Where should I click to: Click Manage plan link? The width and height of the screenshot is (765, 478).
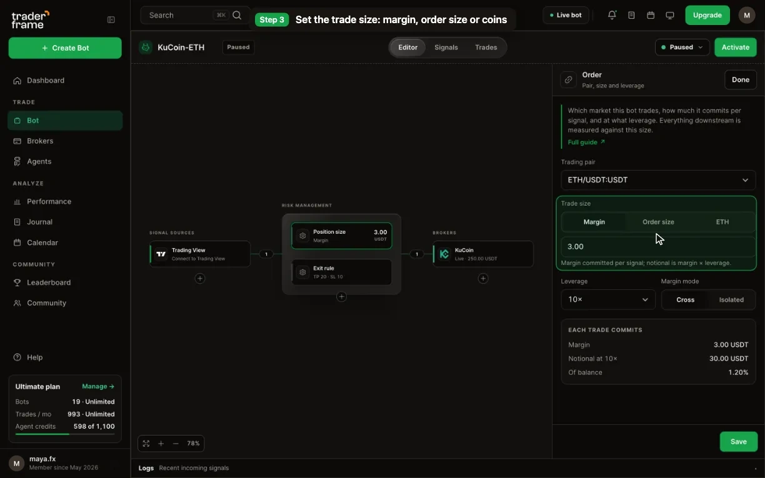pos(98,386)
